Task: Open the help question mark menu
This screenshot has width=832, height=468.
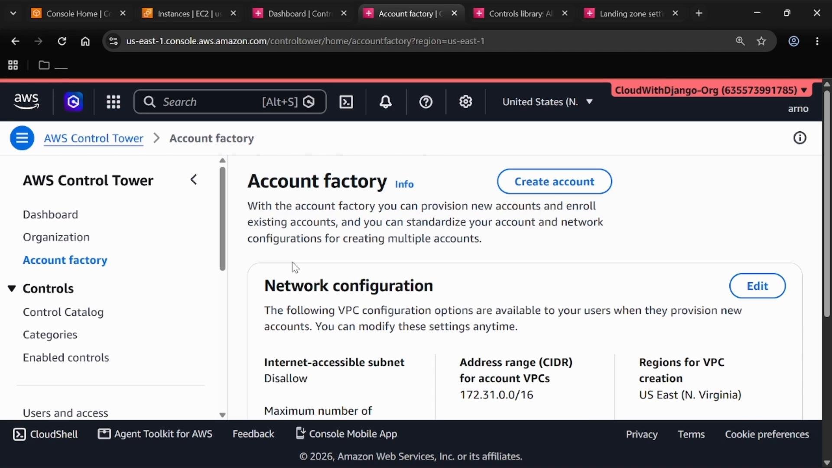Action: click(426, 102)
